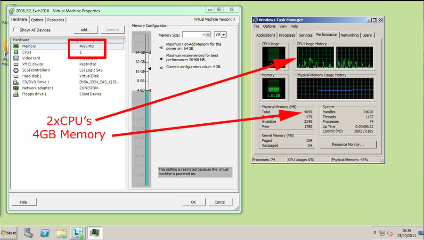
Task: Open the network tray icon
Action: (382, 233)
